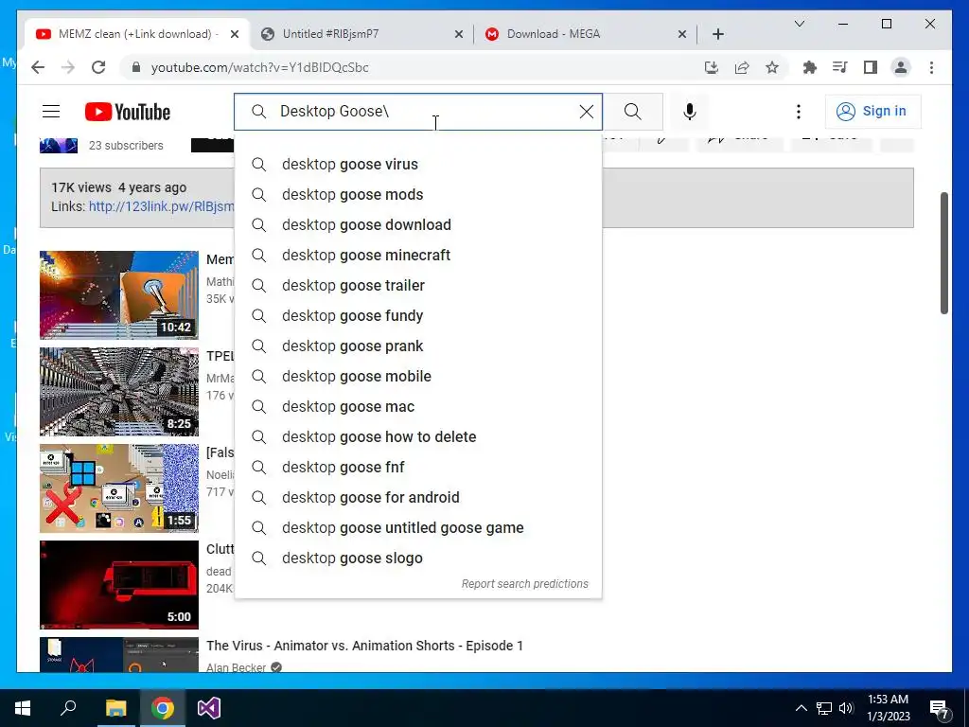The image size is (969, 727).
Task: Choose suggestion desktop goose slogo
Action: 418,558
